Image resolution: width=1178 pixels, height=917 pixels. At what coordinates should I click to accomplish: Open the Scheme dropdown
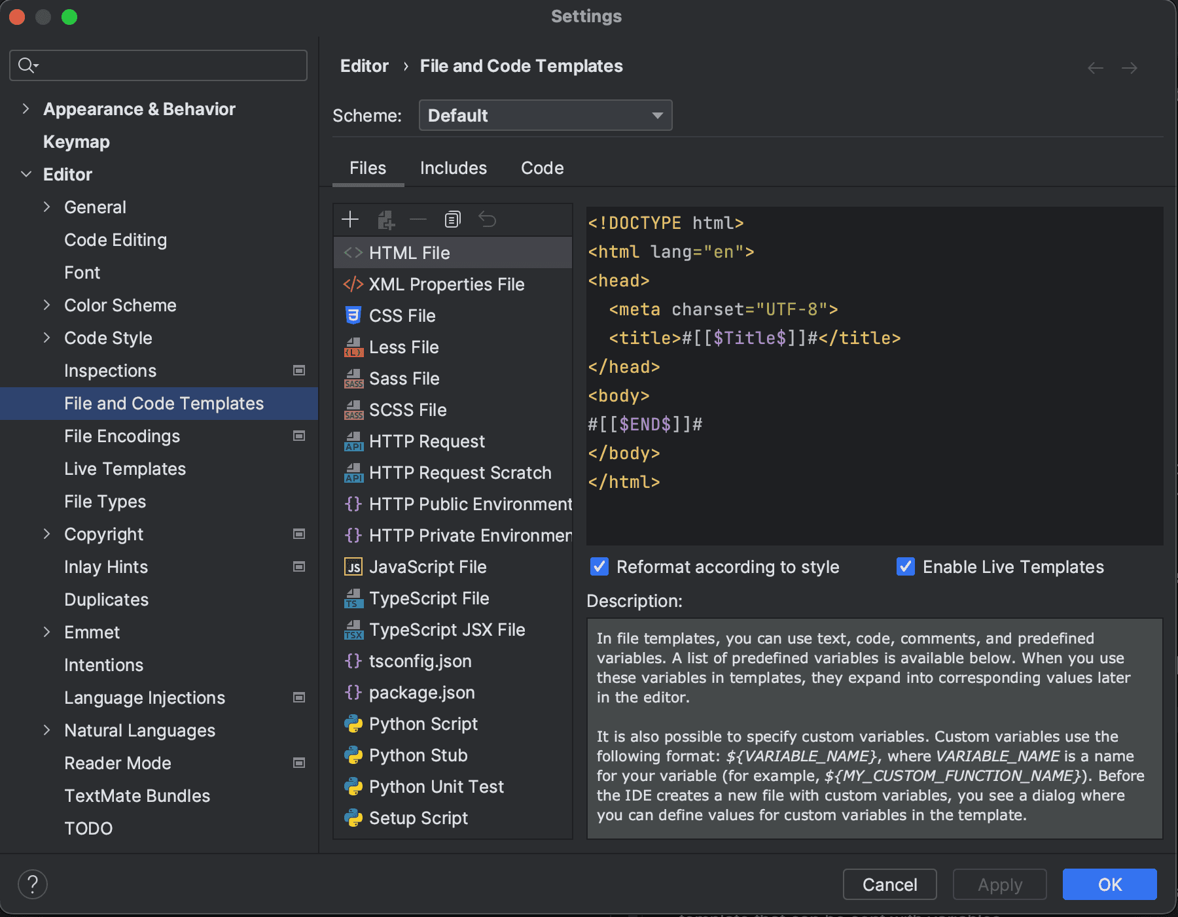[545, 115]
